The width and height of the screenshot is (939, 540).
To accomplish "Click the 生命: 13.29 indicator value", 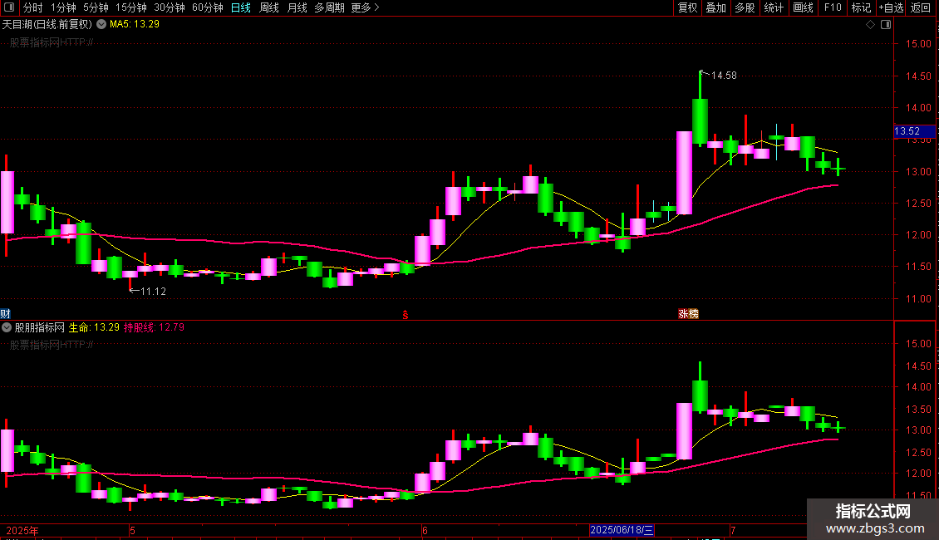I will (x=94, y=327).
